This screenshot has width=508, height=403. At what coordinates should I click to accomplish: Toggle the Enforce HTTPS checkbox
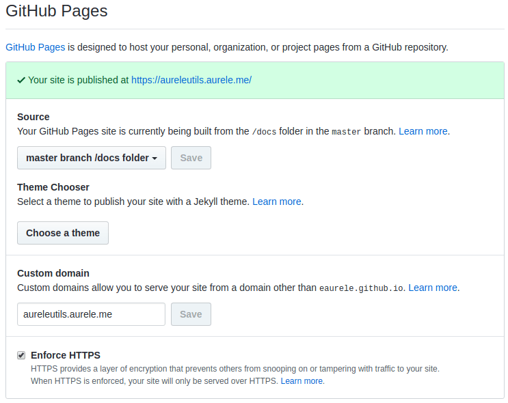pos(21,355)
